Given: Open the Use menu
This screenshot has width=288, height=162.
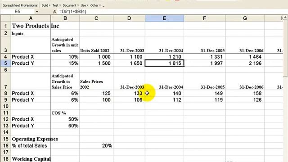Looking at the screenshot, I should click(85, 5).
